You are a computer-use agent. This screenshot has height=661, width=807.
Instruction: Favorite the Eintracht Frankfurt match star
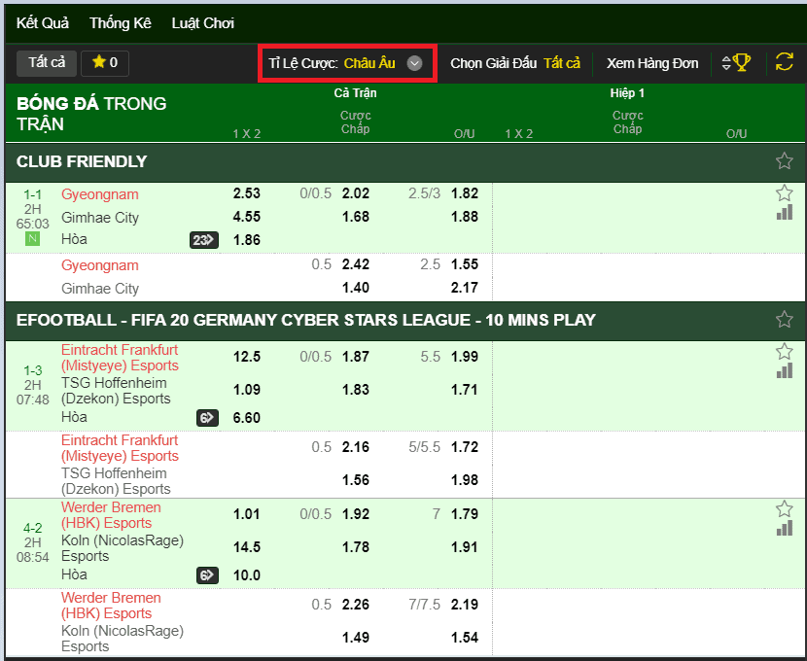[785, 352]
